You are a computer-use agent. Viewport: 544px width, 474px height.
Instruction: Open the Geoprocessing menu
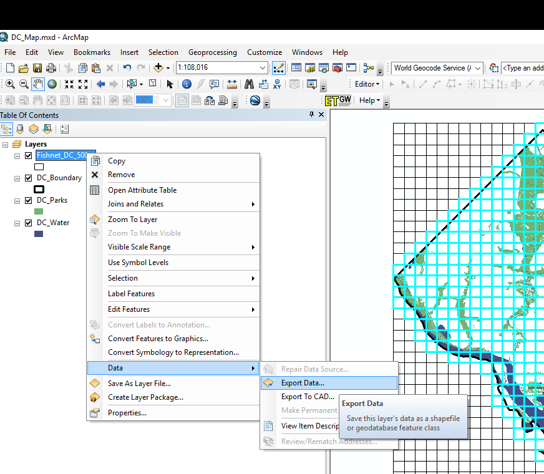click(x=212, y=52)
